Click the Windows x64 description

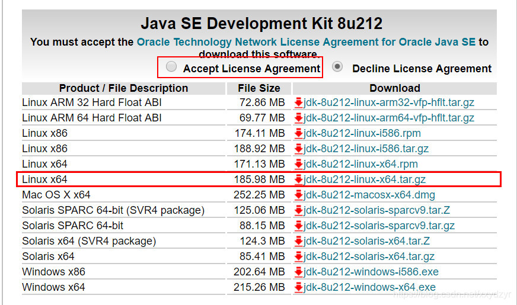(53, 287)
